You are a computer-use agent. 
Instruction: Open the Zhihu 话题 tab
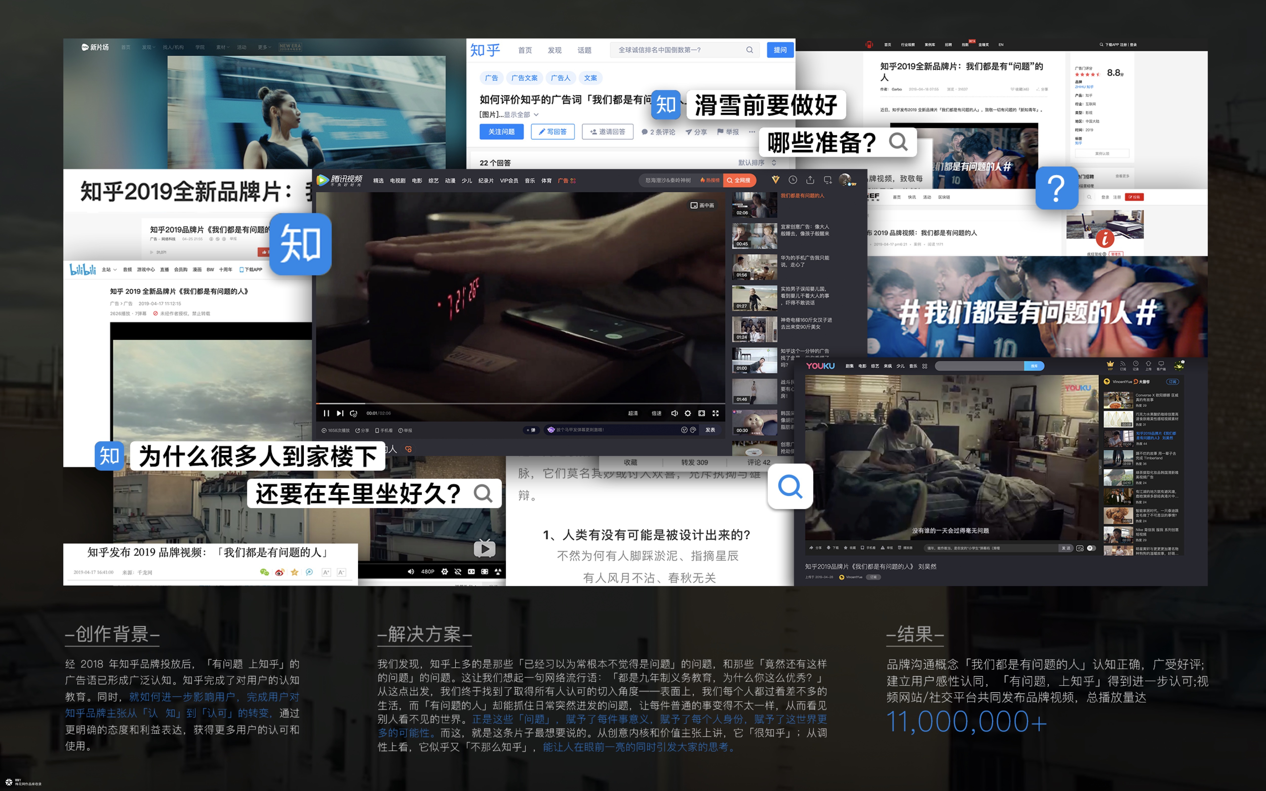[584, 50]
